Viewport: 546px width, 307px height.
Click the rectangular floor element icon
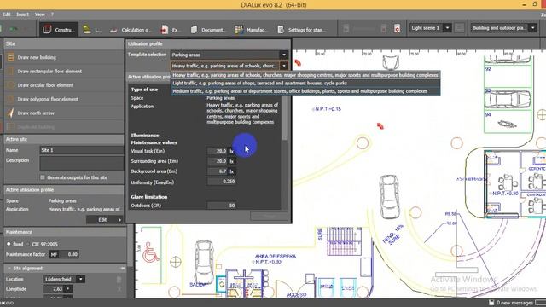coord(10,72)
